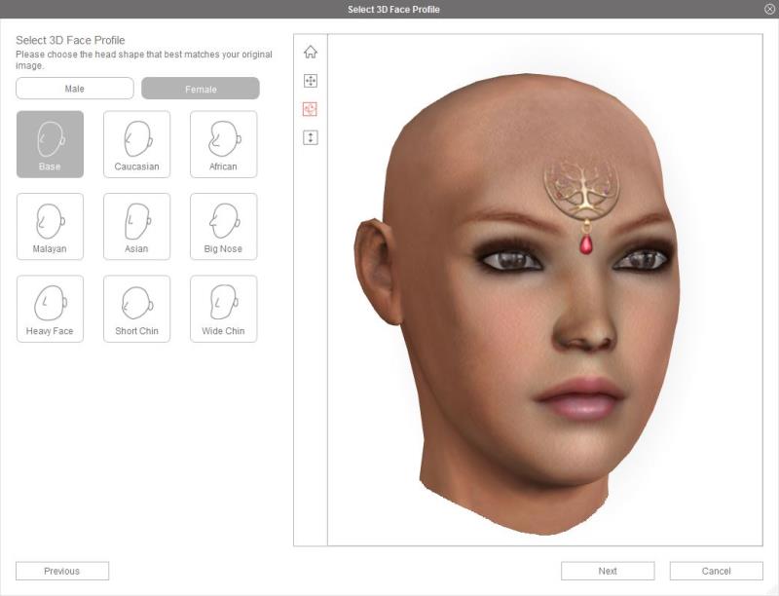Viewport: 779px width, 596px height.
Task: Choose the Caucasian head profile
Action: (x=136, y=144)
